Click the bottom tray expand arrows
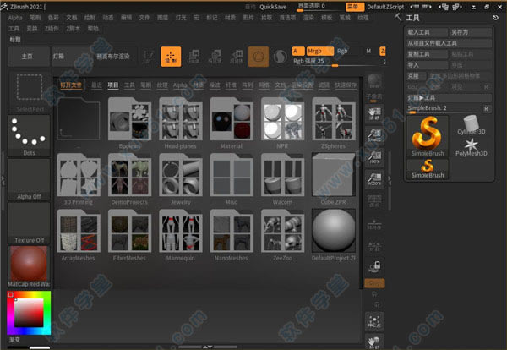This screenshot has width=507, height=350. (x=208, y=347)
